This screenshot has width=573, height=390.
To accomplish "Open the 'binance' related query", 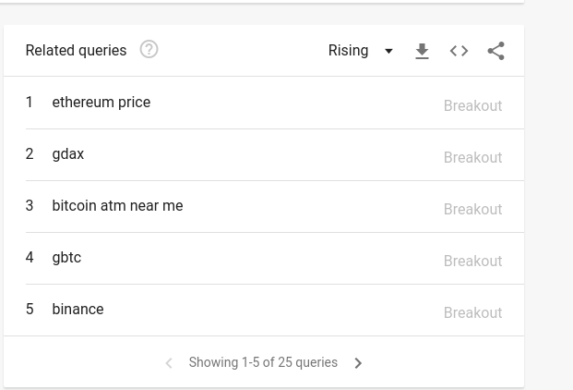I will coord(78,310).
